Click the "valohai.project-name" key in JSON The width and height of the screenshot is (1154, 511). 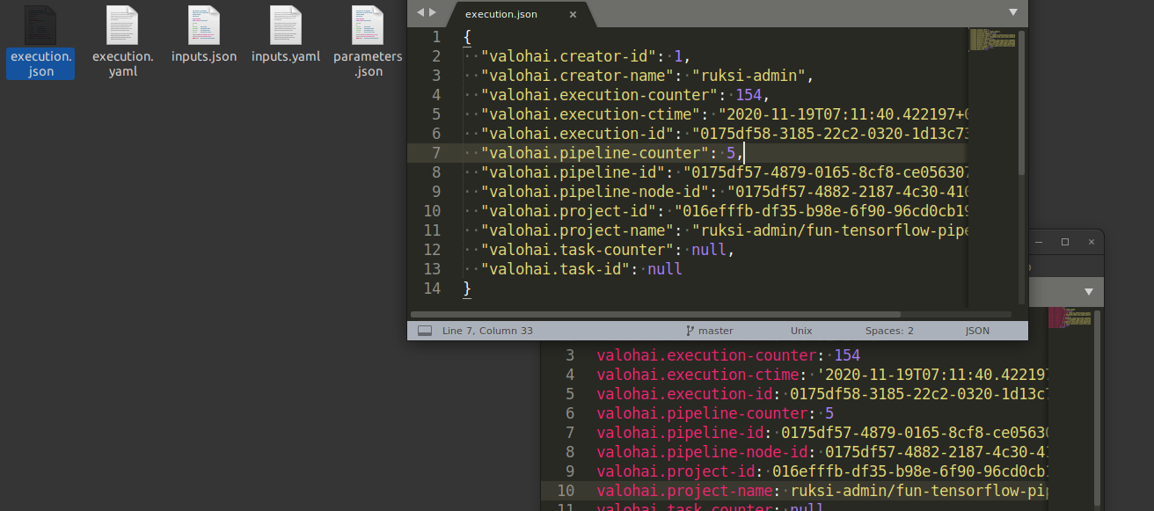[x=578, y=230]
